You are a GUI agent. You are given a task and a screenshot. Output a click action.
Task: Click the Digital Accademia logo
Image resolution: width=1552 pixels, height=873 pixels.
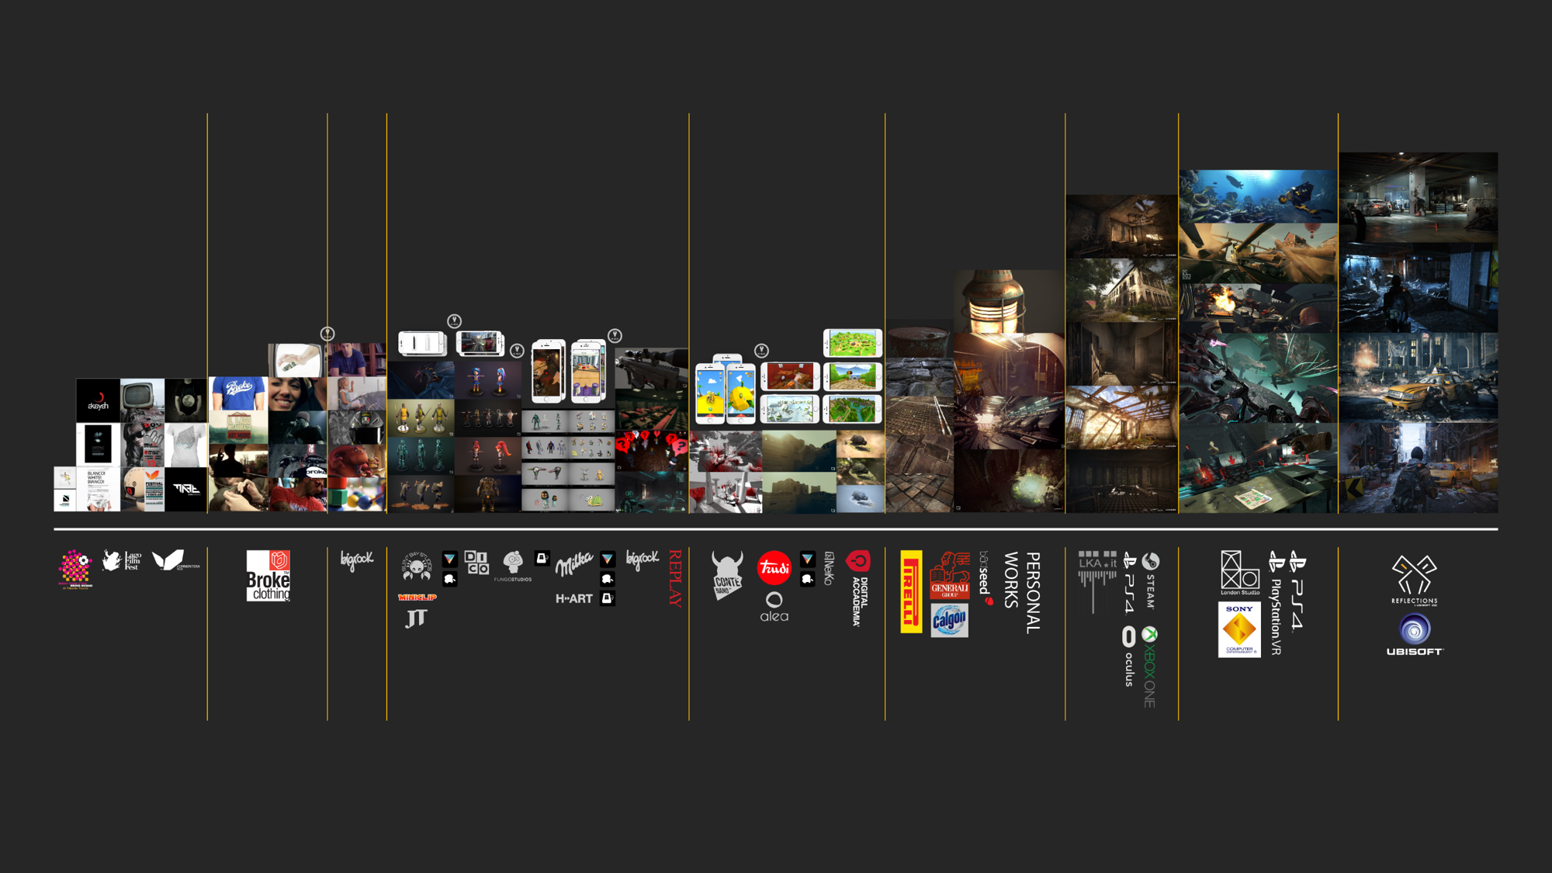pyautogui.click(x=858, y=588)
